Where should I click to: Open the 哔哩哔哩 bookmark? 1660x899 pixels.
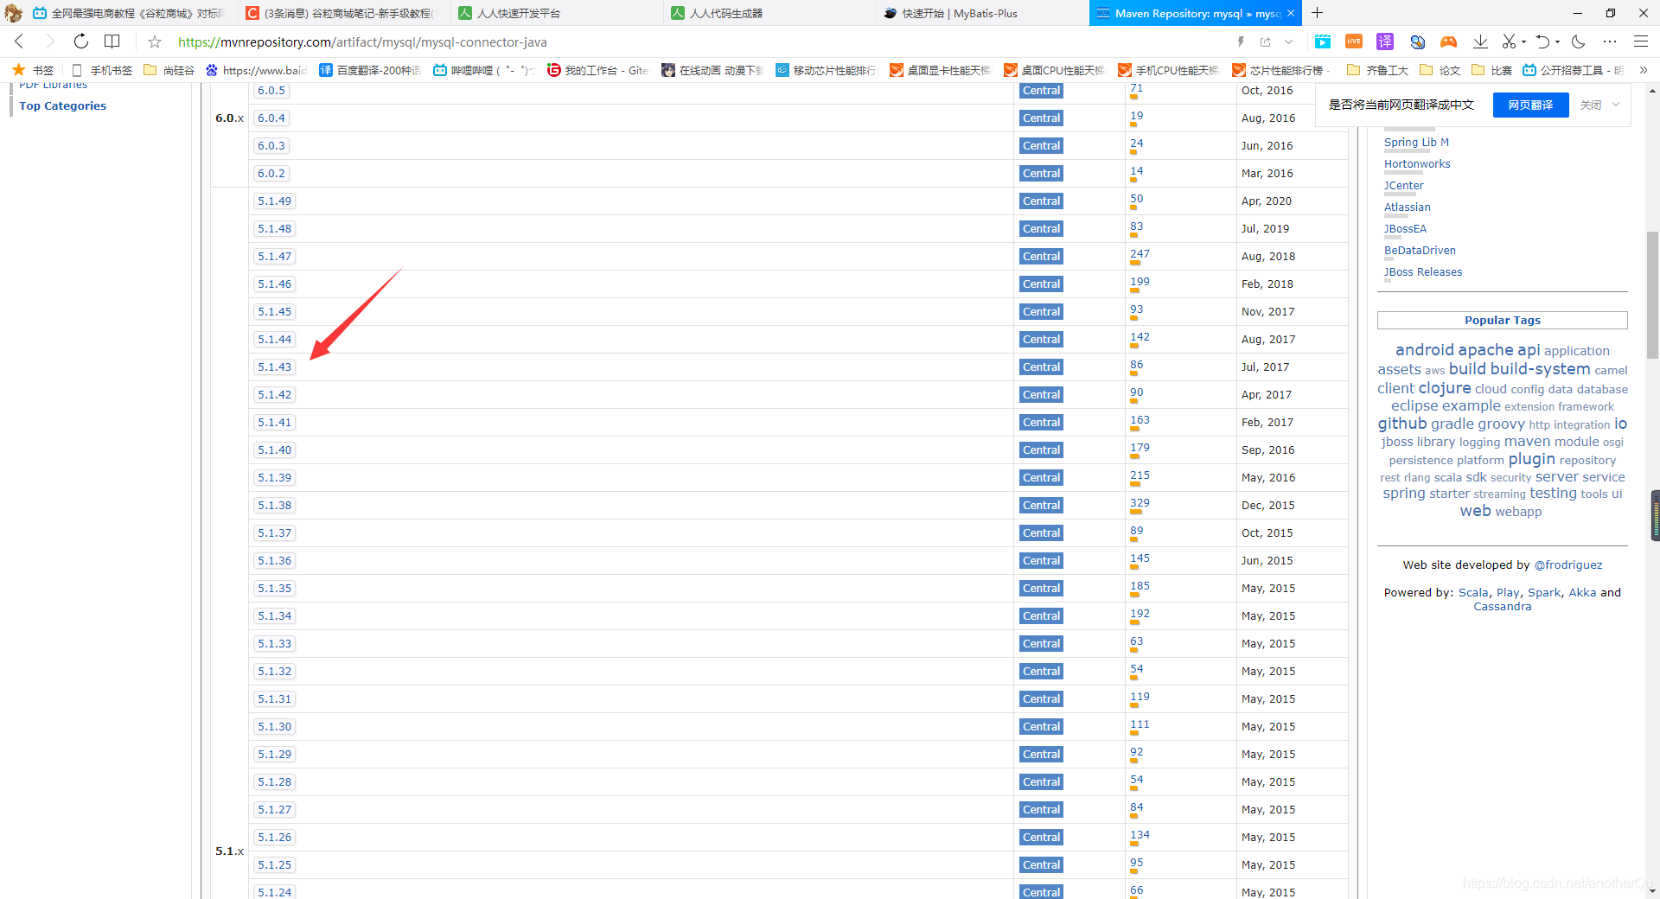484,70
